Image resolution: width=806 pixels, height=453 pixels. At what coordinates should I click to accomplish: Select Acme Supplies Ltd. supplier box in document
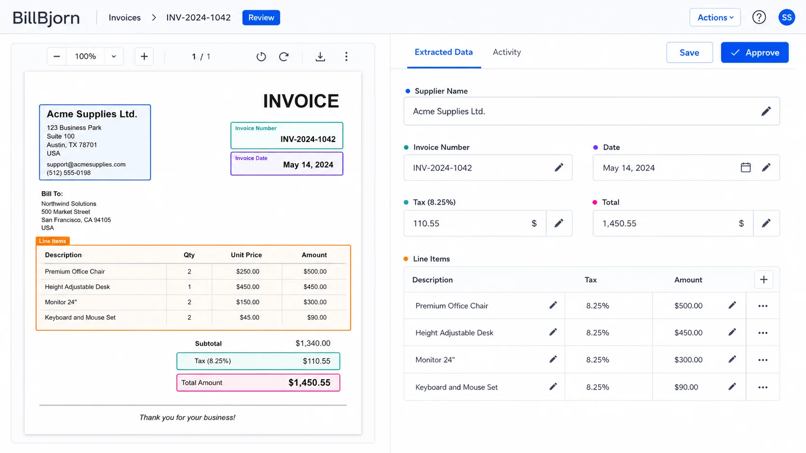pos(95,142)
